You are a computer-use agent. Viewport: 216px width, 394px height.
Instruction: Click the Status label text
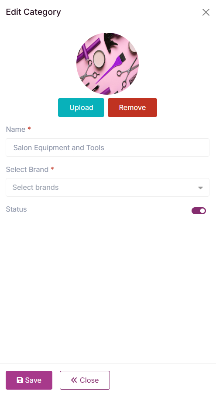(x=16, y=209)
